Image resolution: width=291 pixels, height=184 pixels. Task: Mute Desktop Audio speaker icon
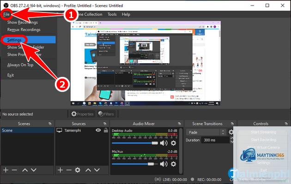point(164,143)
